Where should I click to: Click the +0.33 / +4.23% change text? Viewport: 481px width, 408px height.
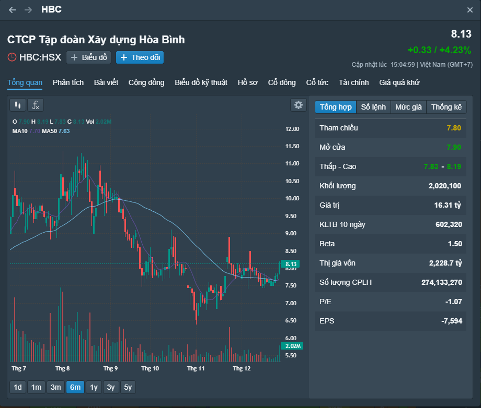[x=439, y=50]
